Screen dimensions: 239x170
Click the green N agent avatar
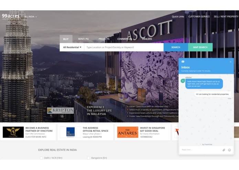tap(183, 81)
